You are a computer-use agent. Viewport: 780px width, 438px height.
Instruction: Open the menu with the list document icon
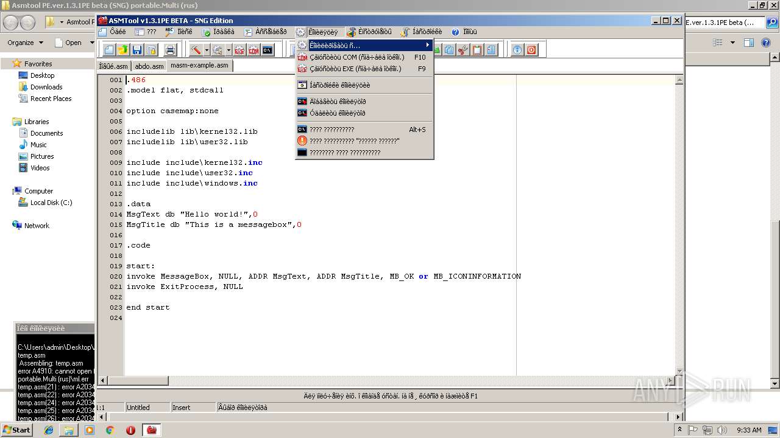point(265,32)
